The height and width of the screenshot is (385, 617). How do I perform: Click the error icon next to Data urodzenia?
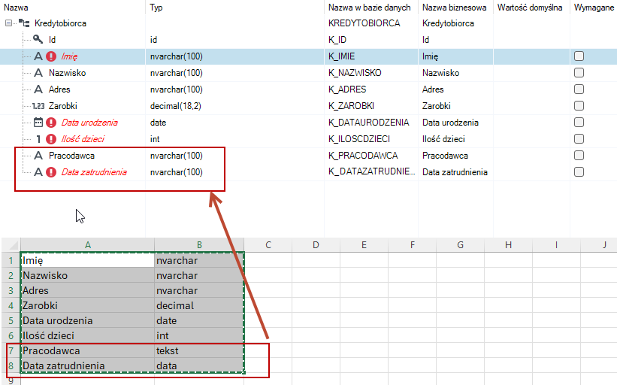click(51, 123)
